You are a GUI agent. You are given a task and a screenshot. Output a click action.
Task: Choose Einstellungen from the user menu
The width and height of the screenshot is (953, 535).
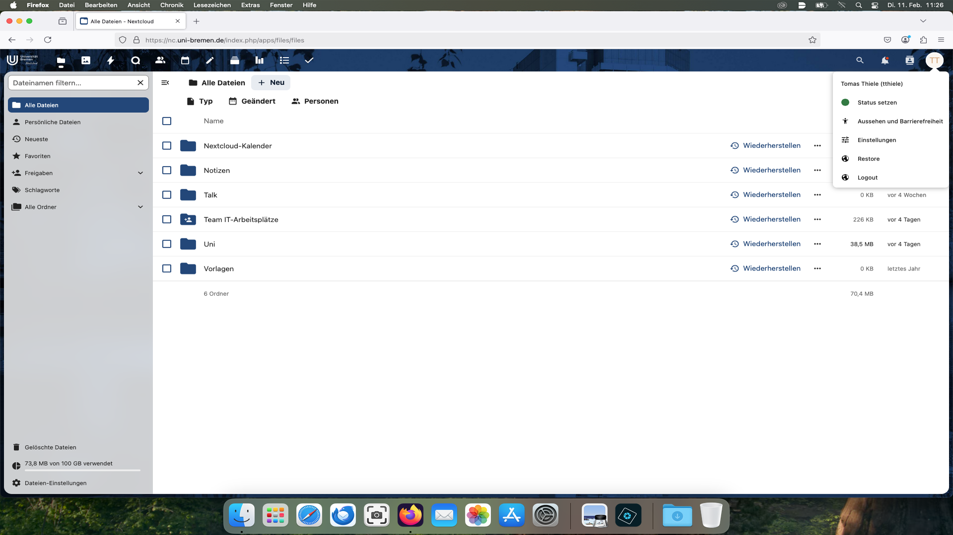(877, 140)
